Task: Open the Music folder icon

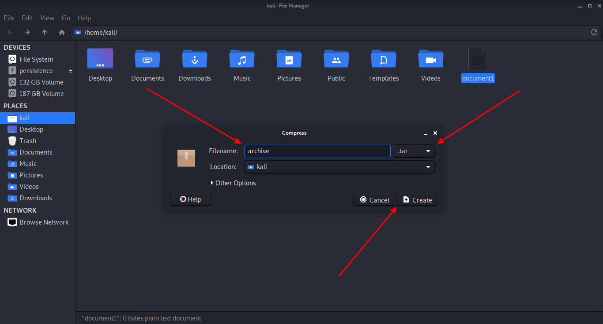Action: 242,59
